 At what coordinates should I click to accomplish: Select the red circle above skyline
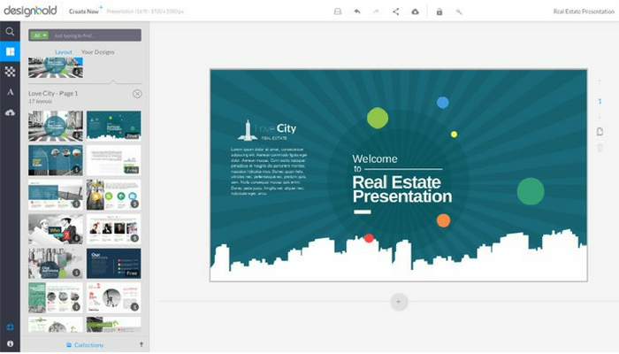(x=369, y=238)
